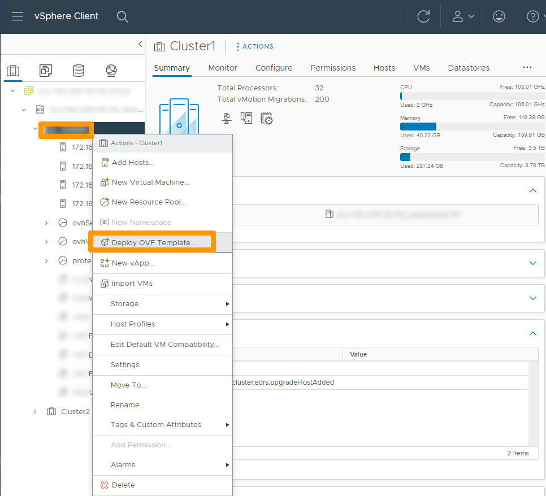546x496 pixels.
Task: Open the Hosts tab
Action: (x=384, y=68)
